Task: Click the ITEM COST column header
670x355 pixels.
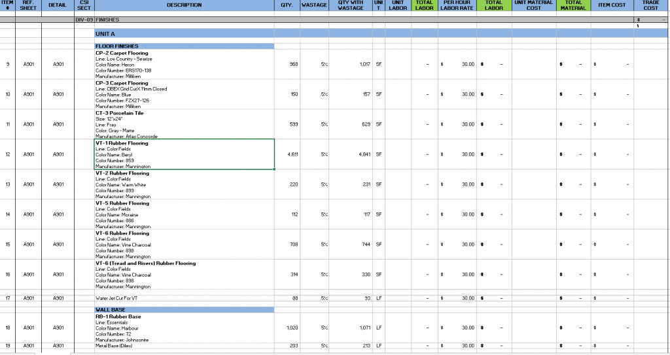Action: [x=612, y=5]
